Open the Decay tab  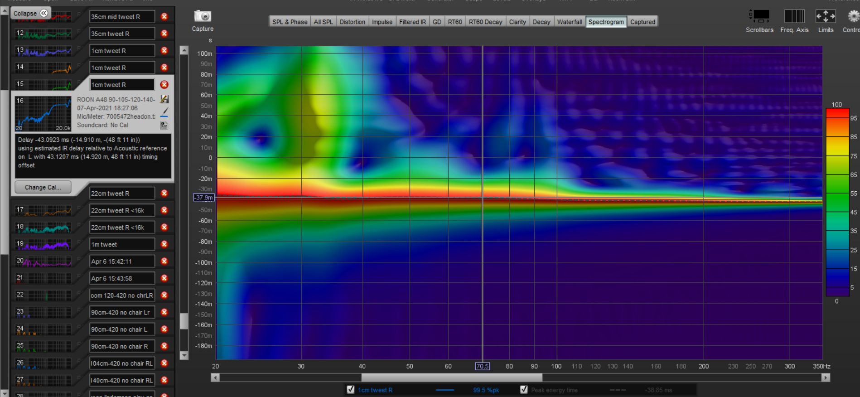541,22
